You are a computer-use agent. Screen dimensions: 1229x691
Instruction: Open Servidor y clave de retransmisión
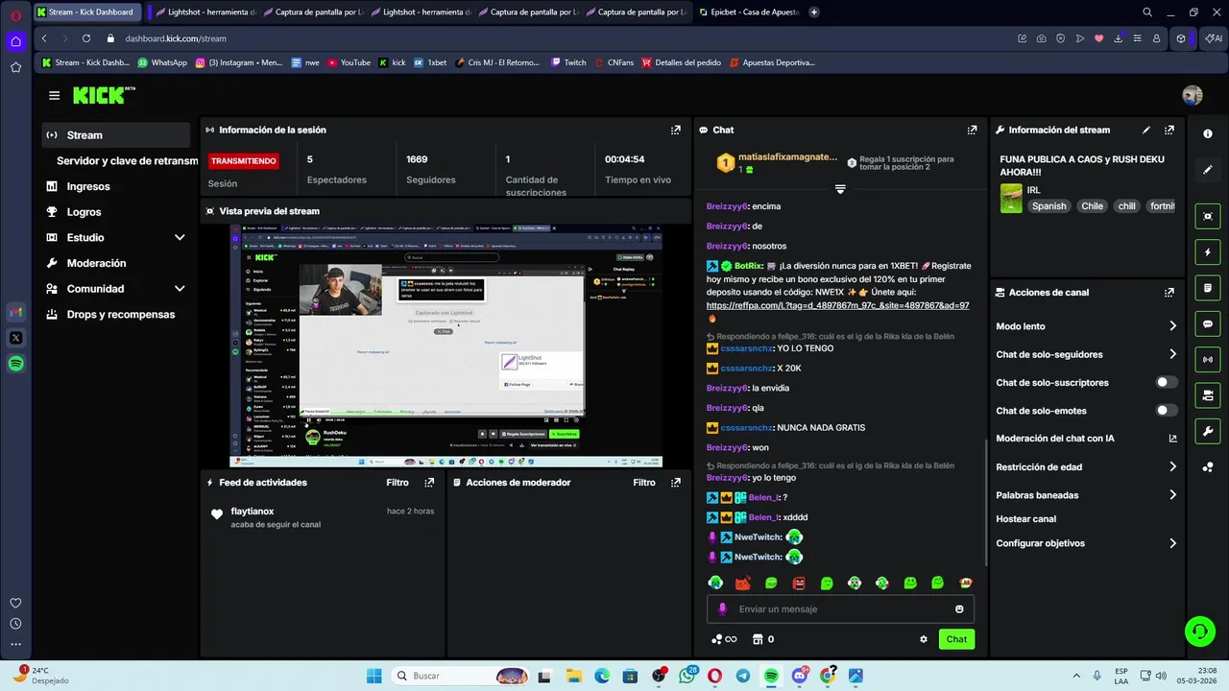pyautogui.click(x=127, y=161)
